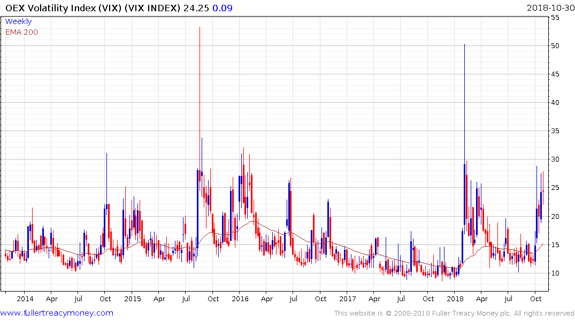This screenshot has height=321, width=575.
Task: Click the 10 y-axis label
Action: (555, 273)
